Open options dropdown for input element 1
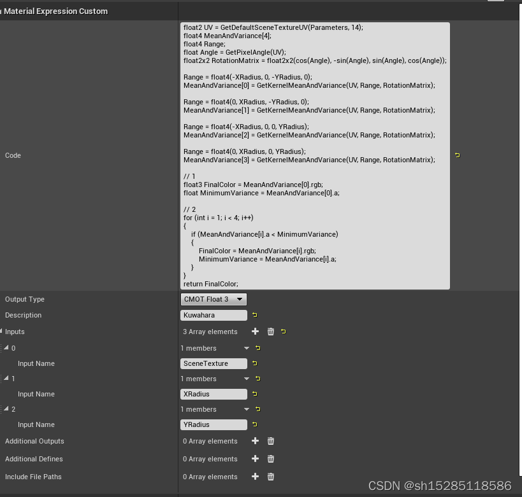The width and height of the screenshot is (522, 497). [x=247, y=379]
